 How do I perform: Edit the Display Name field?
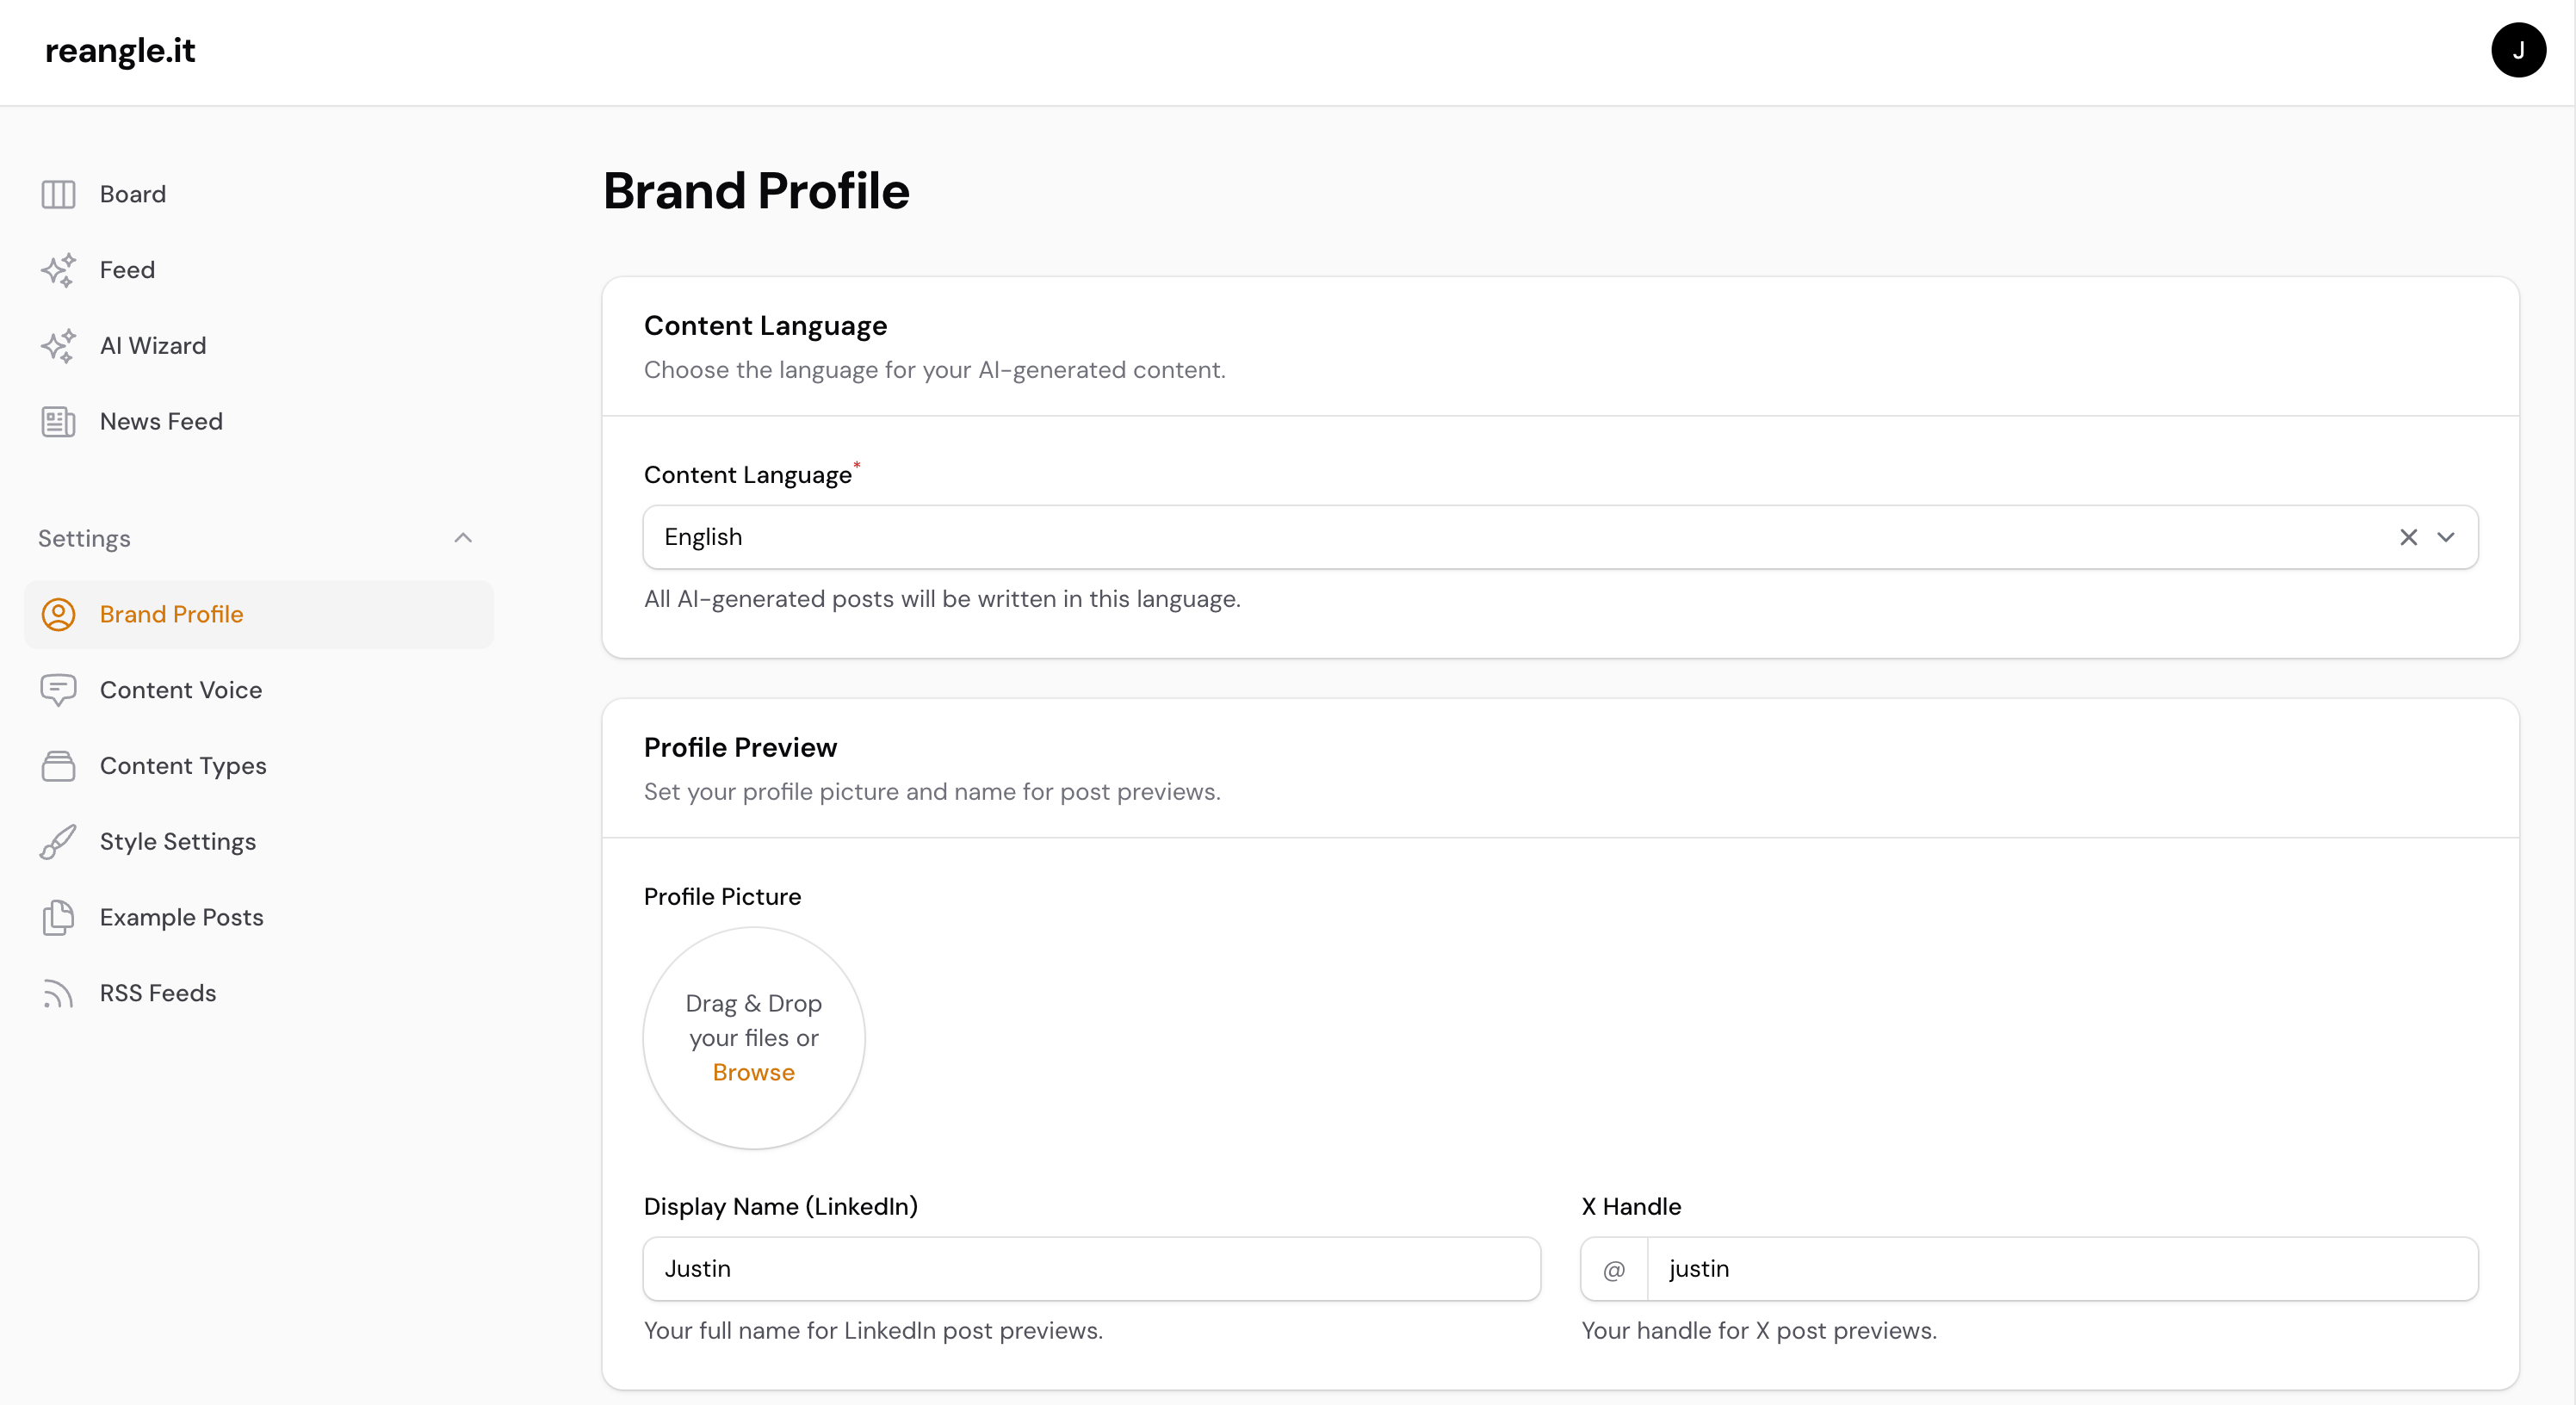pyautogui.click(x=1090, y=1268)
